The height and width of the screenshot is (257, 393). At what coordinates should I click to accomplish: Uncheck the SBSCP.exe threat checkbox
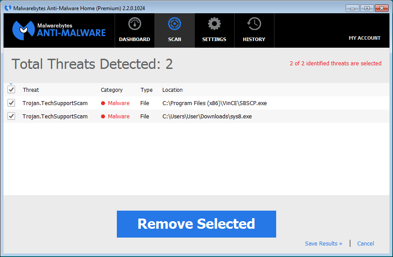12,103
